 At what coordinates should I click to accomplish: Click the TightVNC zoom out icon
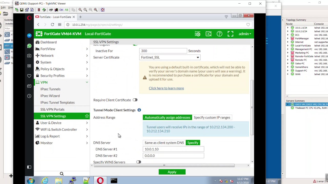pyautogui.click(x=85, y=10)
